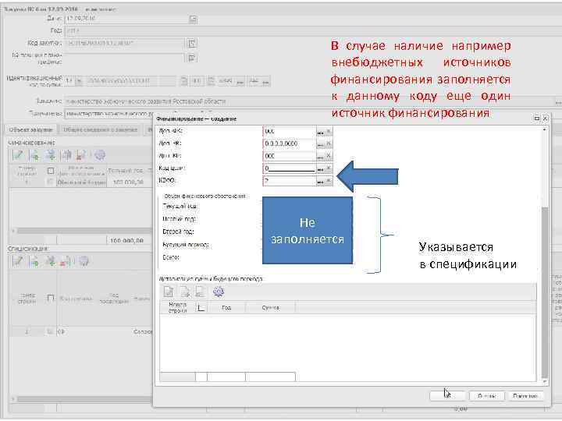
Task: Click the delete row icon in dialog detail toolbar
Action: click(x=200, y=292)
